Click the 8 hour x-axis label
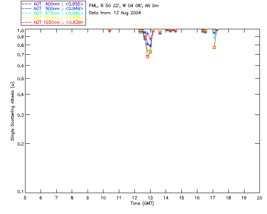 coord(72,198)
